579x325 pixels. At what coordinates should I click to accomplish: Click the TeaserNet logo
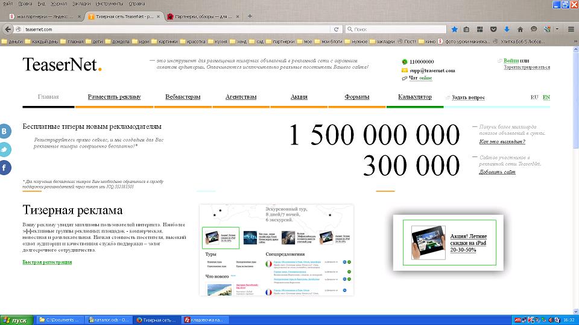[62, 64]
